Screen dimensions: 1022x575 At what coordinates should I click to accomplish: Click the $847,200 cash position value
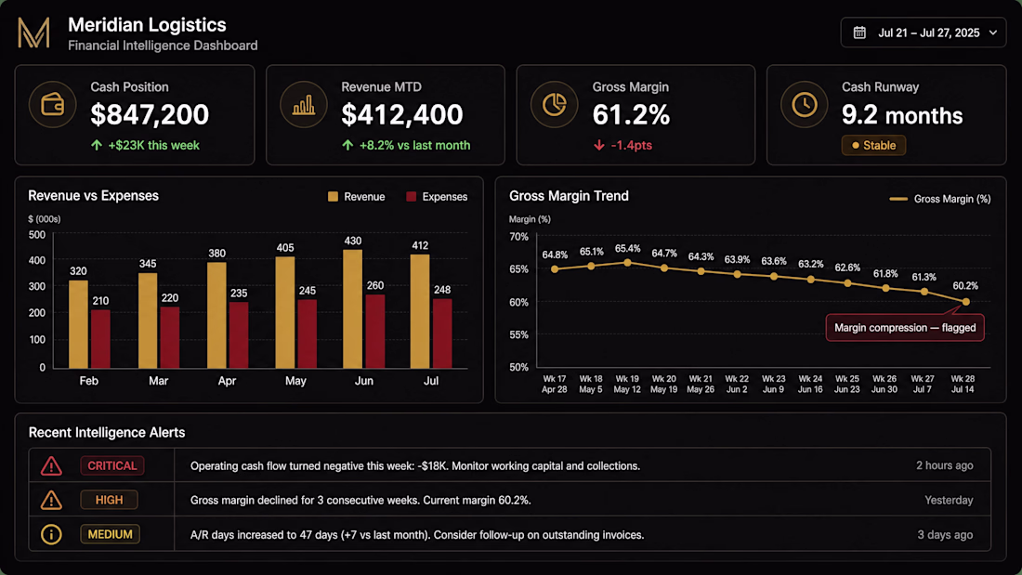(x=150, y=115)
